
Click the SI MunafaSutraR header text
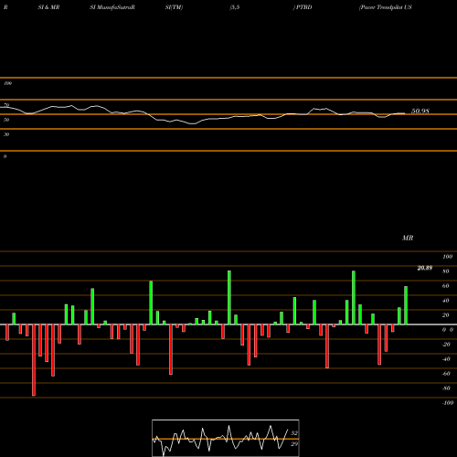[112, 7]
